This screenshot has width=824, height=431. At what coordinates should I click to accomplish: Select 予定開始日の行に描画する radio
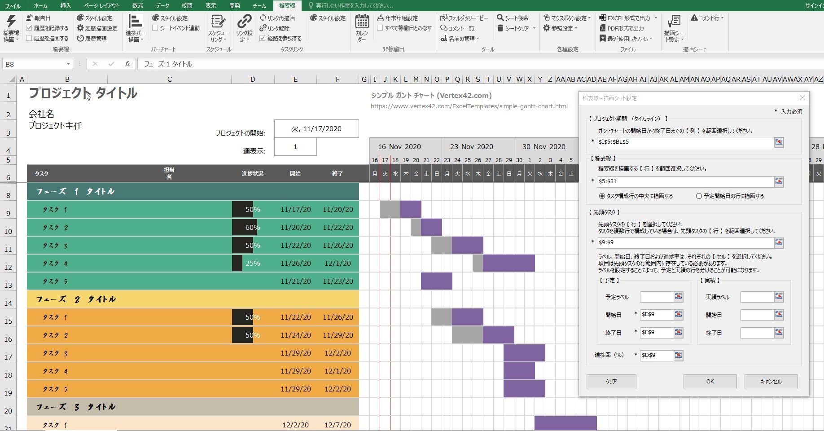(699, 196)
